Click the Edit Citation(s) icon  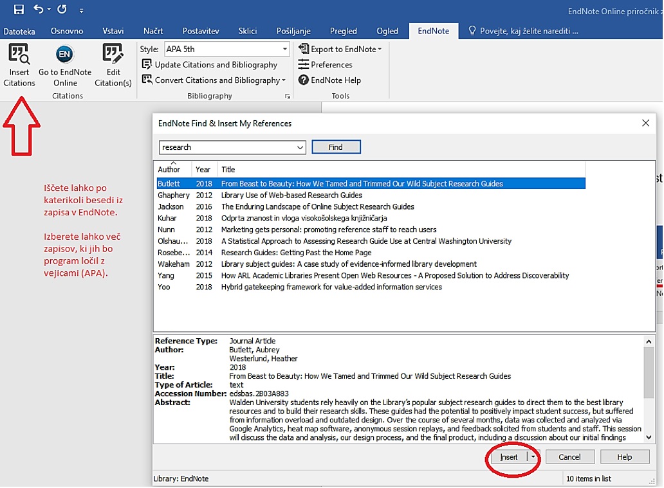[x=113, y=65]
